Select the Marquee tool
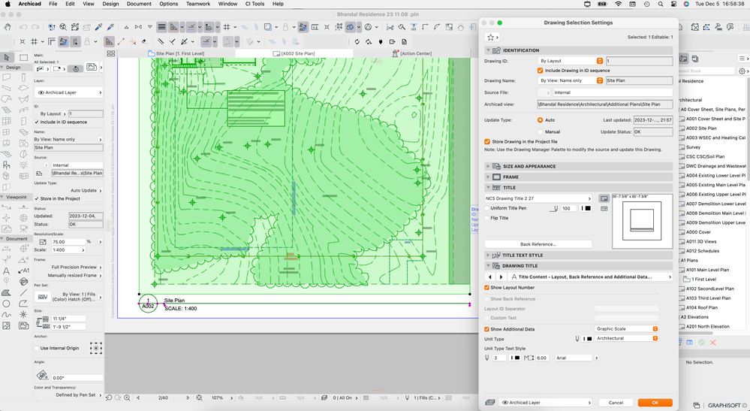The width and height of the screenshot is (750, 411). (x=23, y=57)
